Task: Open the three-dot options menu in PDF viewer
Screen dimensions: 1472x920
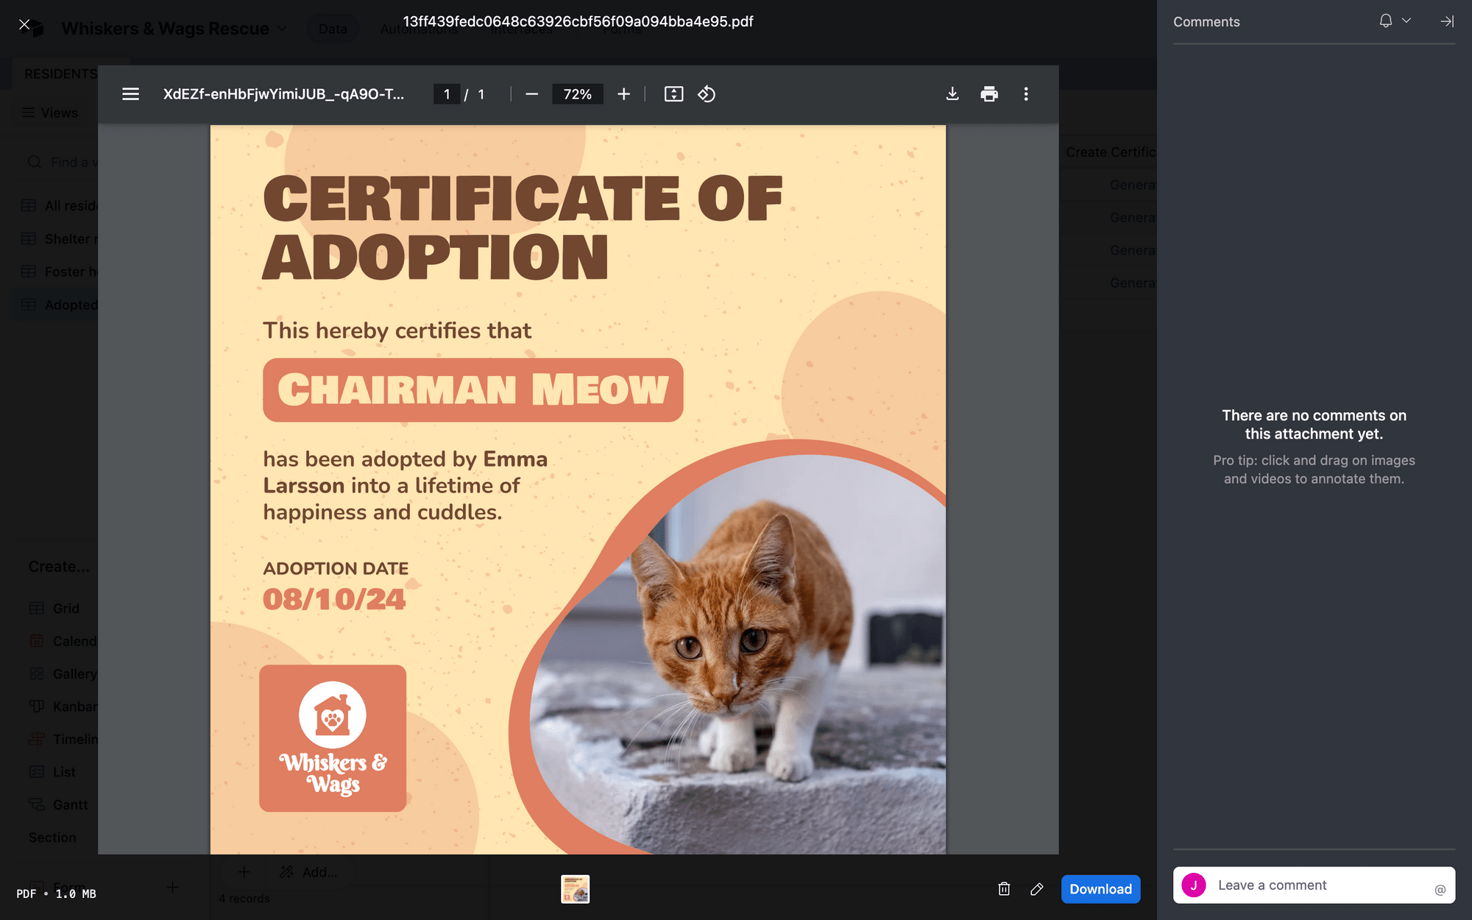Action: [1025, 94]
